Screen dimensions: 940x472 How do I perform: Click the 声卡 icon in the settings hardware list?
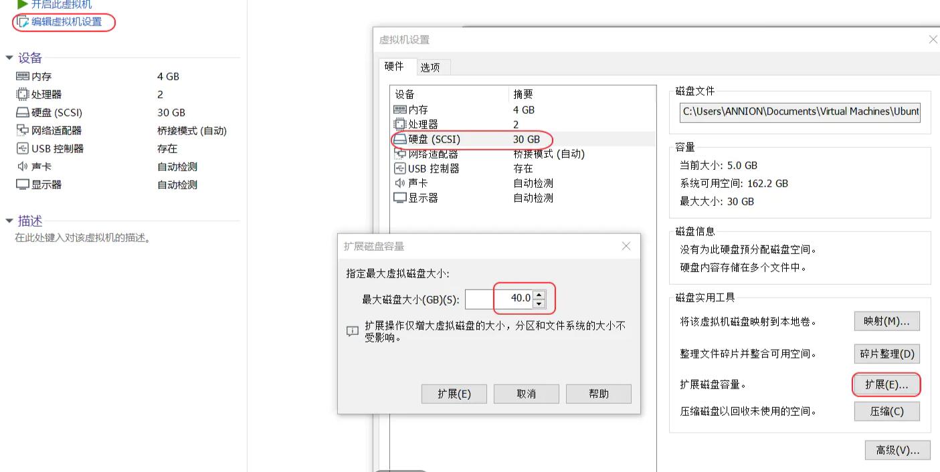[400, 183]
